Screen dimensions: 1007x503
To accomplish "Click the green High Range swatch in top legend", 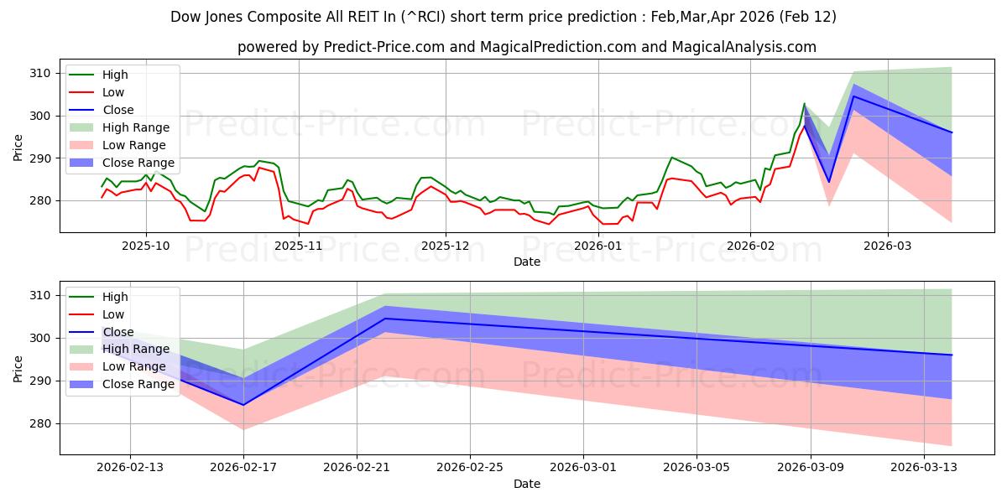I will point(84,127).
